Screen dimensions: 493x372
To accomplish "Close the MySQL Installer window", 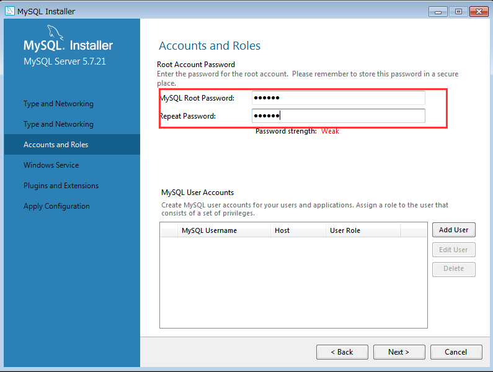I will 478,11.
